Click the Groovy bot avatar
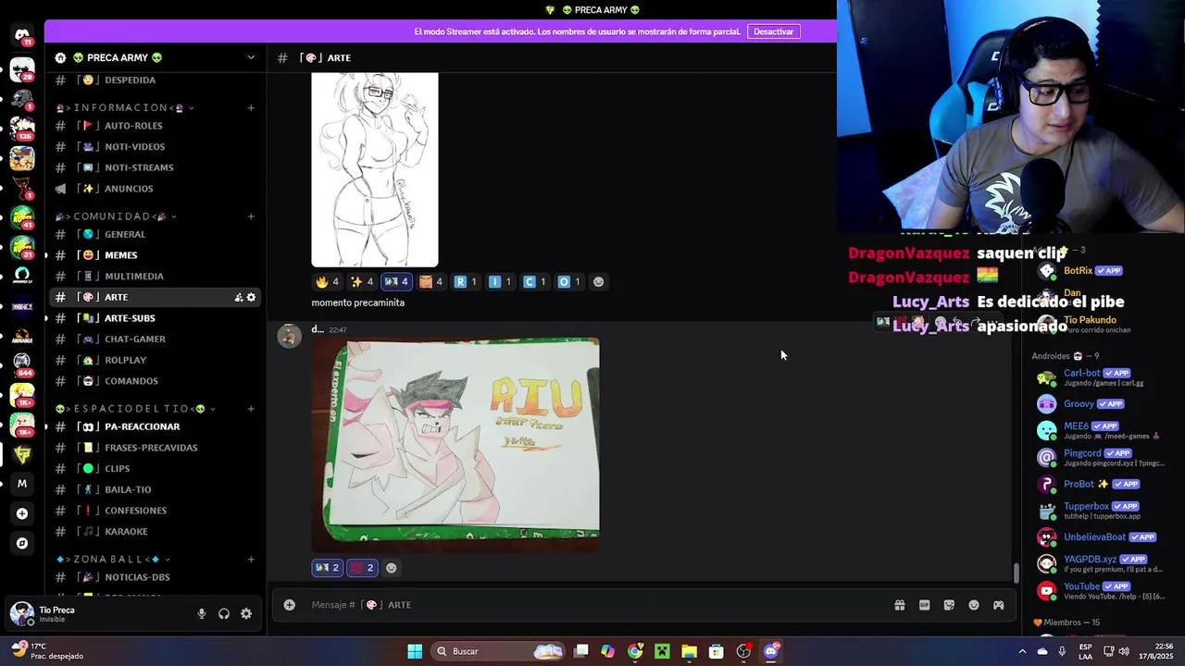This screenshot has height=666, width=1185. click(x=1046, y=404)
